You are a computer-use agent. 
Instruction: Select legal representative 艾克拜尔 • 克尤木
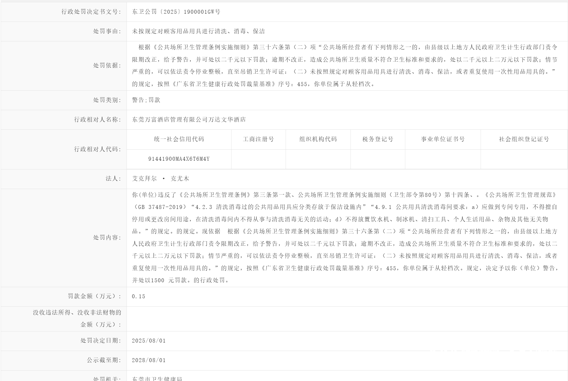pyautogui.click(x=160, y=179)
